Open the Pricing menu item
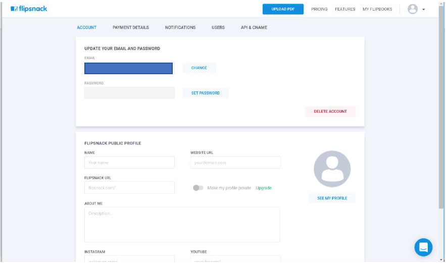446x264 pixels. [x=319, y=9]
